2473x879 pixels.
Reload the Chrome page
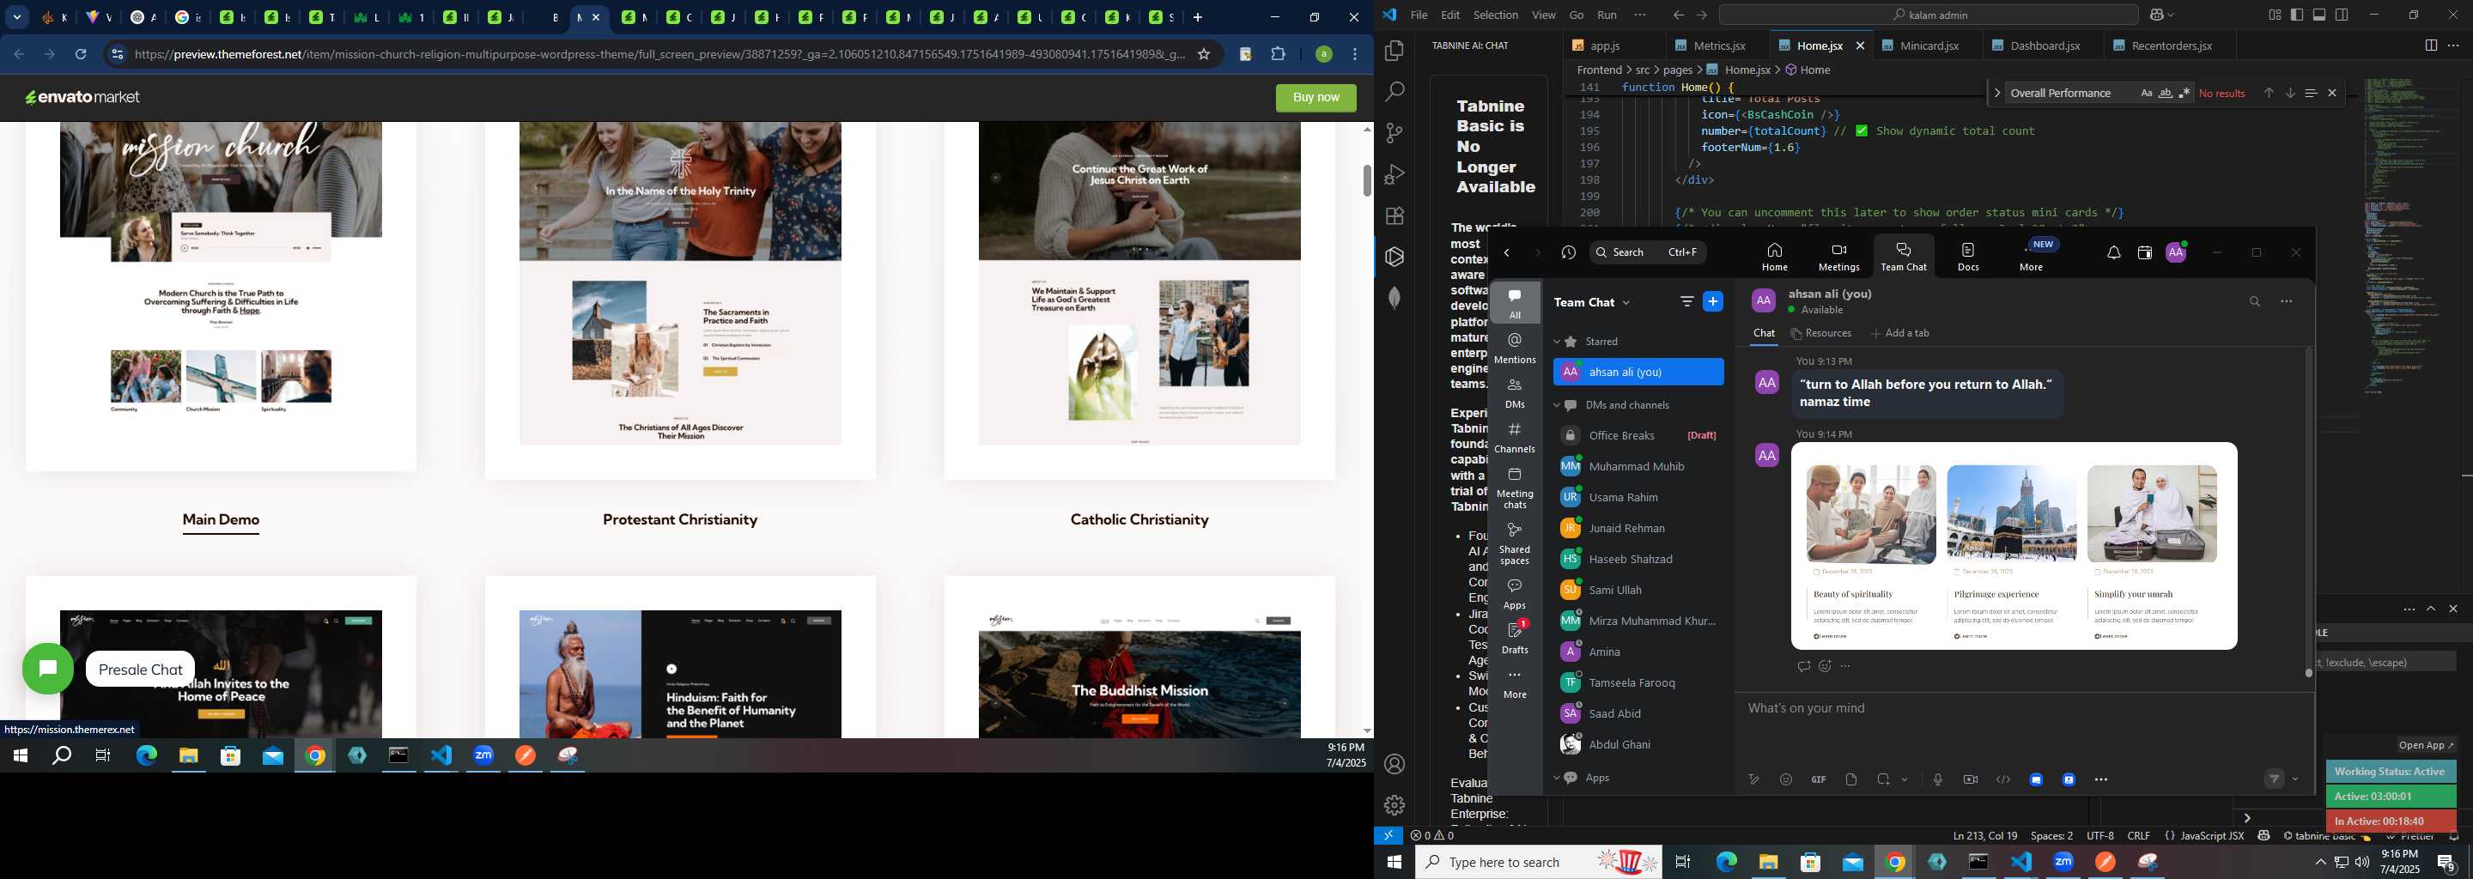(x=82, y=55)
